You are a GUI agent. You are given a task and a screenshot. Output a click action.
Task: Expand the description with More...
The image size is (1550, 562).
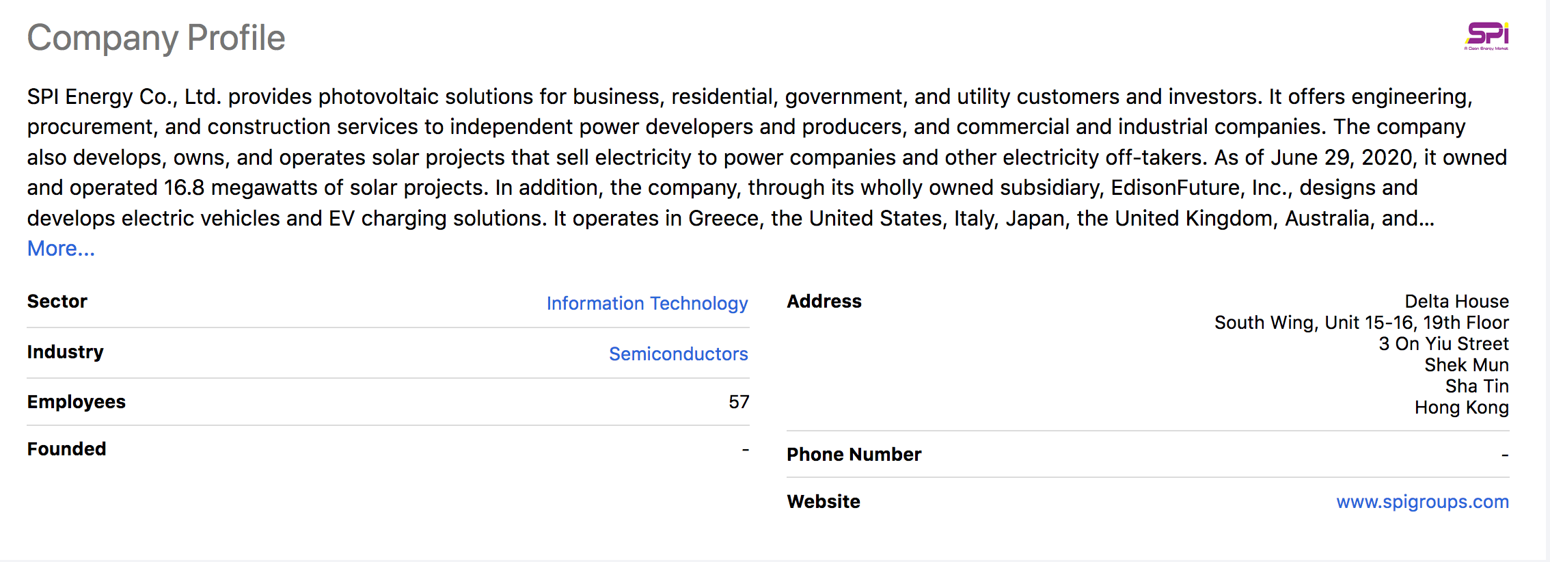[61, 248]
